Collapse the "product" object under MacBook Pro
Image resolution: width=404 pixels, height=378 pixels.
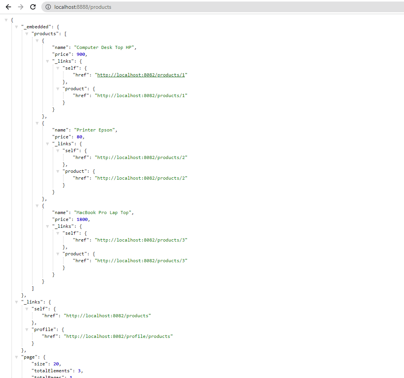(58, 253)
